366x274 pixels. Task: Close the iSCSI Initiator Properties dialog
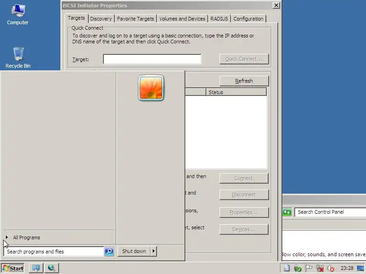point(276,5)
